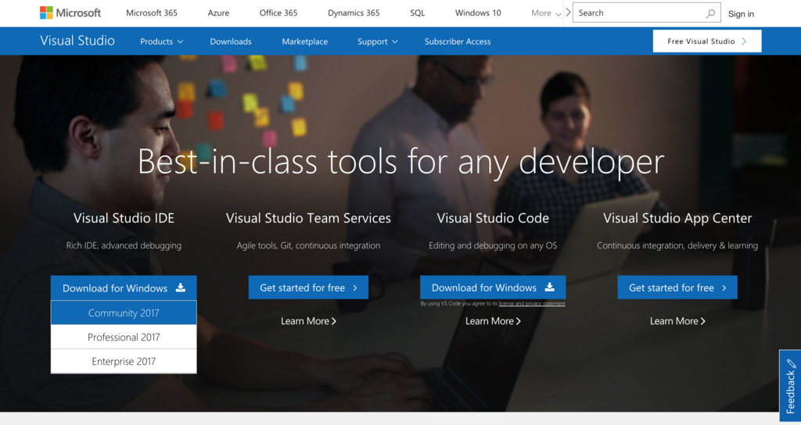Click the Visual Studio Code heading

point(493,219)
